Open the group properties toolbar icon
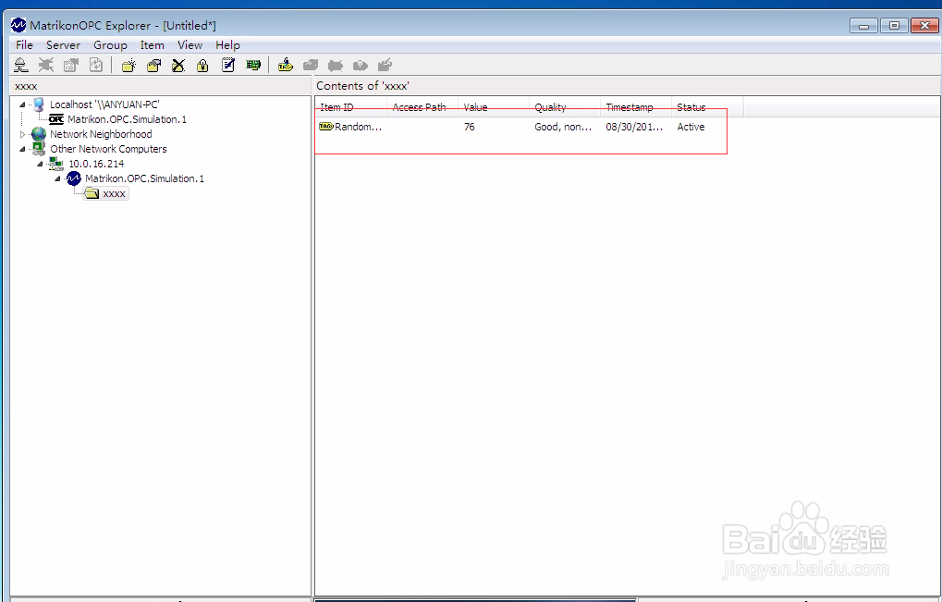The image size is (942, 602). coord(153,65)
